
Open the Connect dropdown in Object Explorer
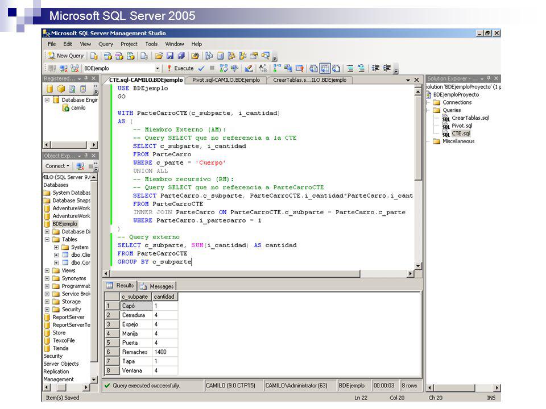57,166
